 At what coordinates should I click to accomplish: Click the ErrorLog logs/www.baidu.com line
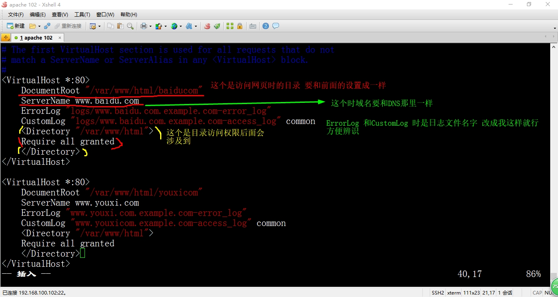pos(146,111)
